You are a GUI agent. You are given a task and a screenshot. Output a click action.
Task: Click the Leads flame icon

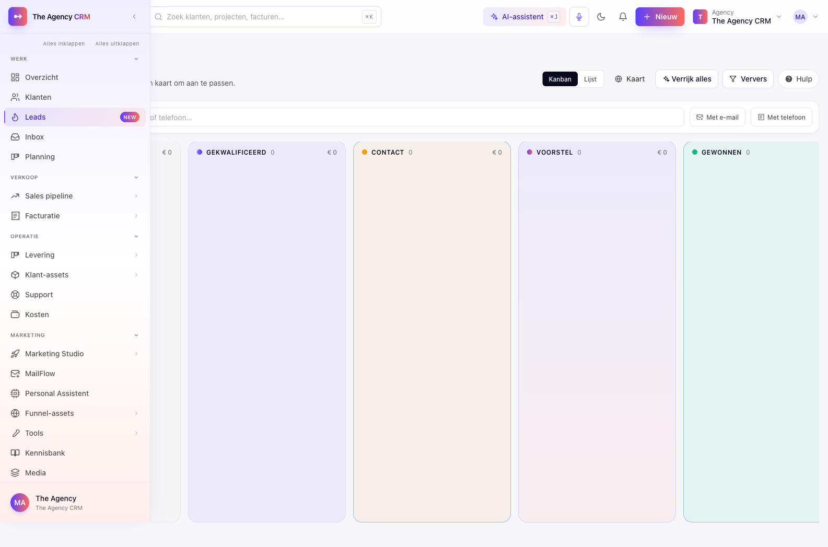pyautogui.click(x=15, y=117)
